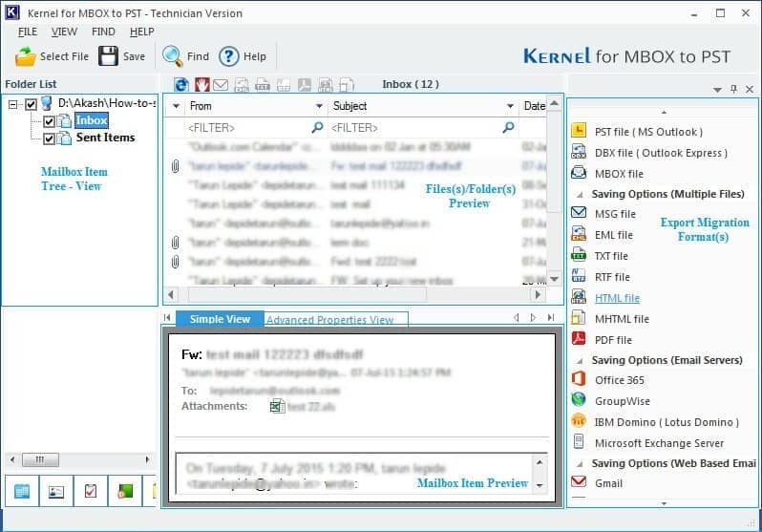Open dropdown arrow left of From column
Viewport: 762px width, 532px height.
click(176, 106)
